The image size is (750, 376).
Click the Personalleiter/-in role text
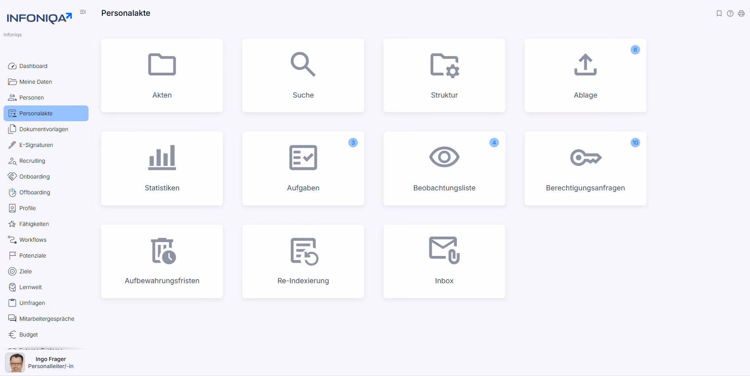[x=51, y=366]
